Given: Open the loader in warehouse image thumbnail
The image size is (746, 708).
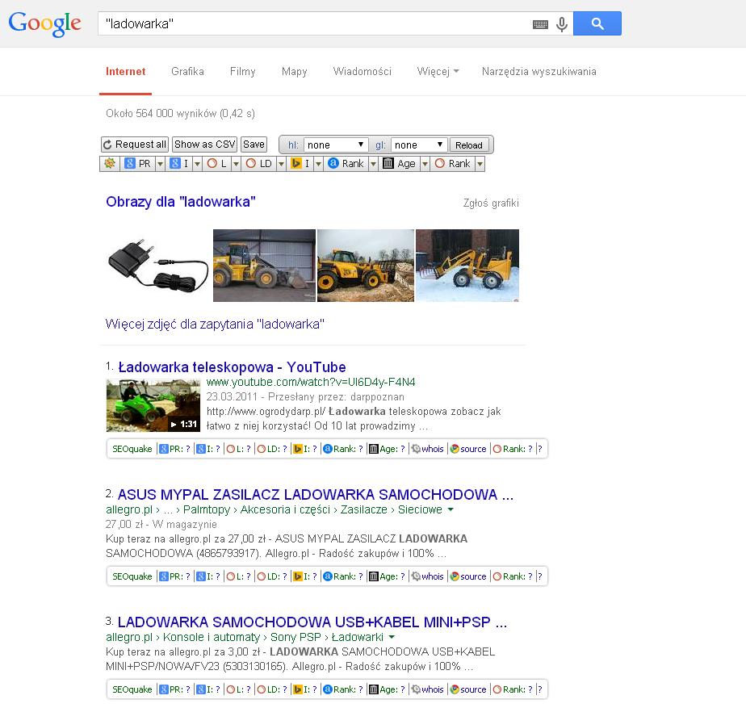Looking at the screenshot, I should pyautogui.click(x=264, y=266).
